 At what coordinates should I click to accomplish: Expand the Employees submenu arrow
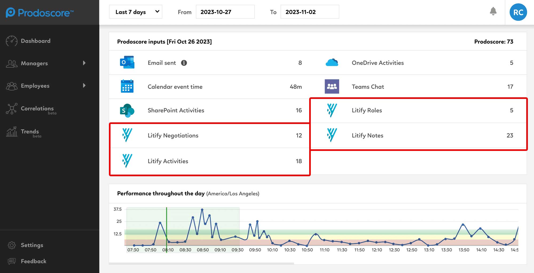(84, 86)
